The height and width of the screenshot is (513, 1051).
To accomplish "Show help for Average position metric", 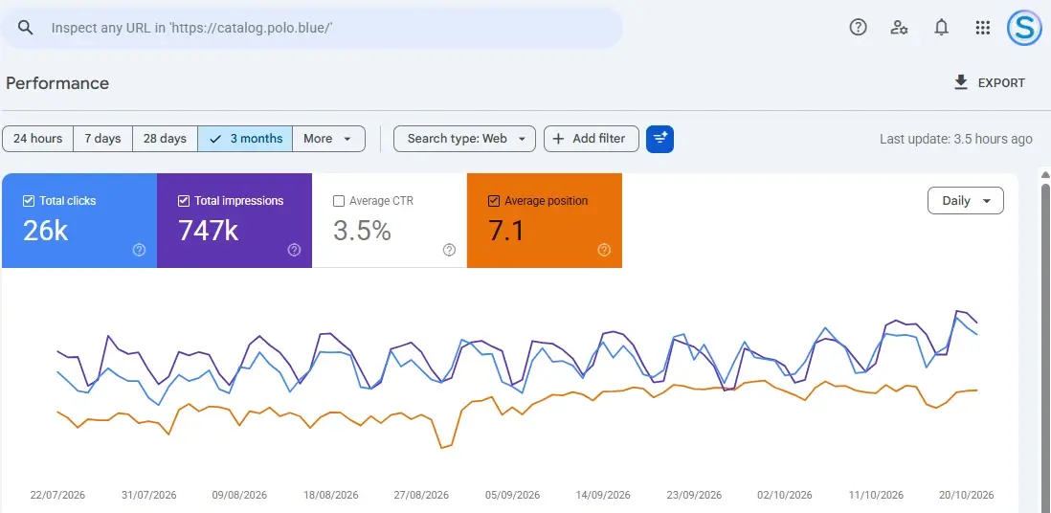I will [x=604, y=250].
